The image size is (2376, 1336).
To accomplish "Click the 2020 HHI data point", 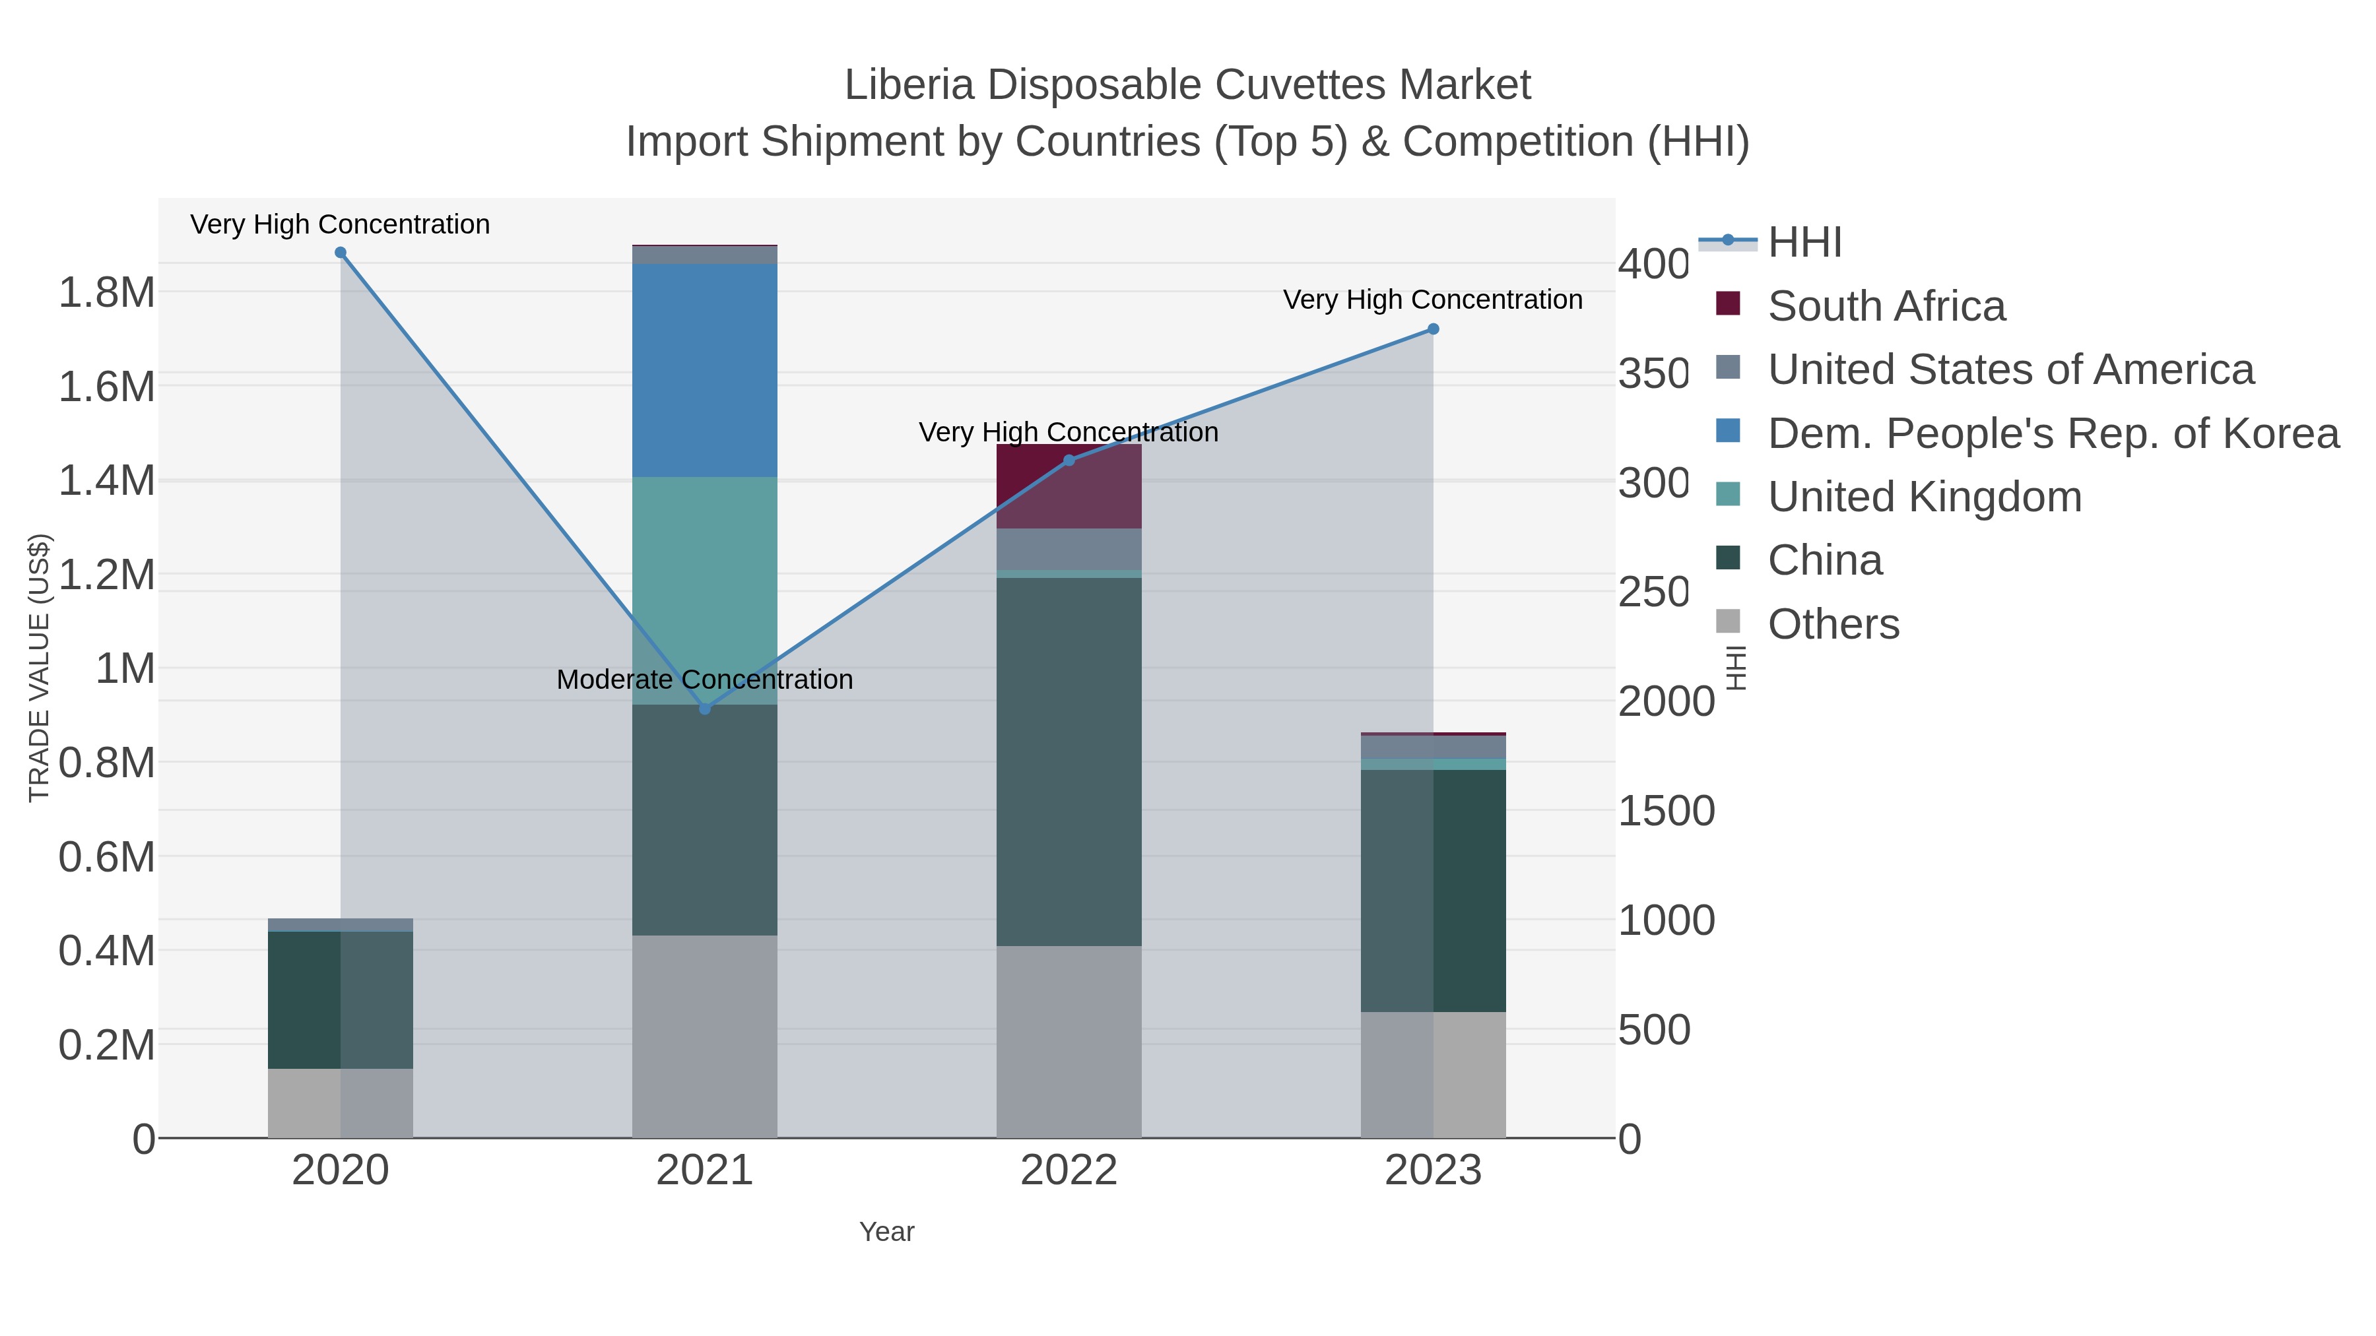I will click(341, 253).
